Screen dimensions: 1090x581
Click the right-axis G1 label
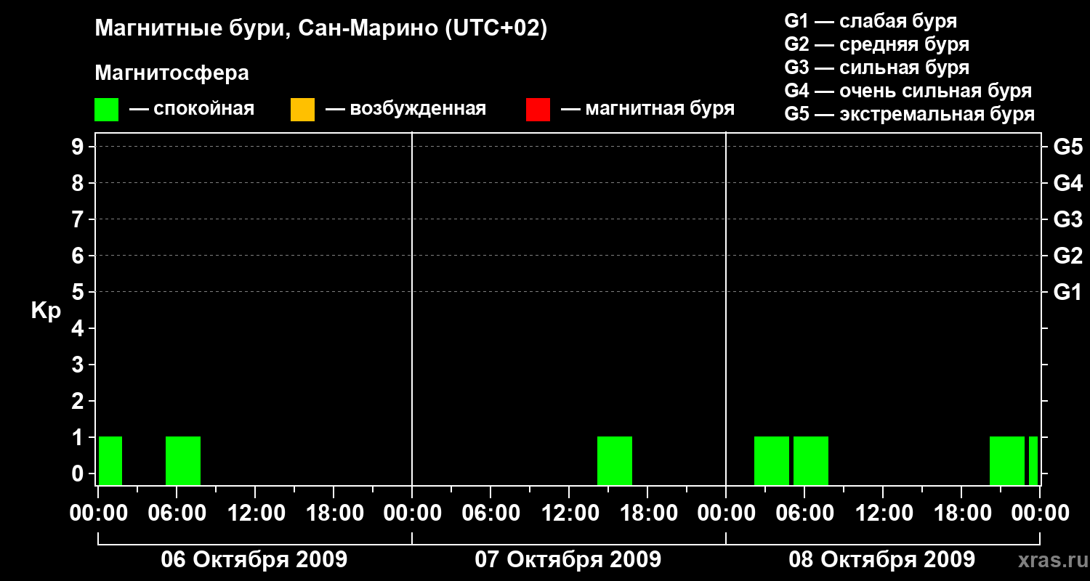click(x=1067, y=293)
